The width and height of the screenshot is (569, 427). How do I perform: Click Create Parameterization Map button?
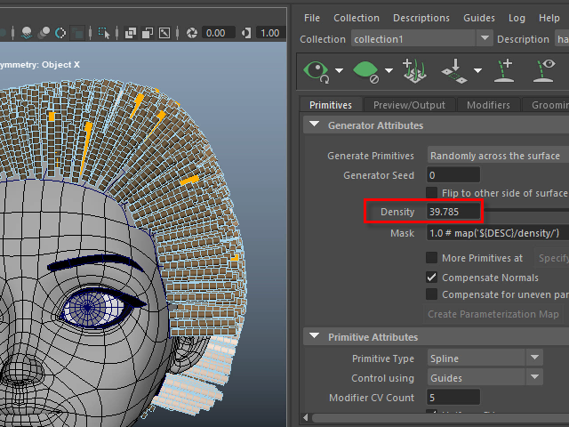(x=493, y=314)
